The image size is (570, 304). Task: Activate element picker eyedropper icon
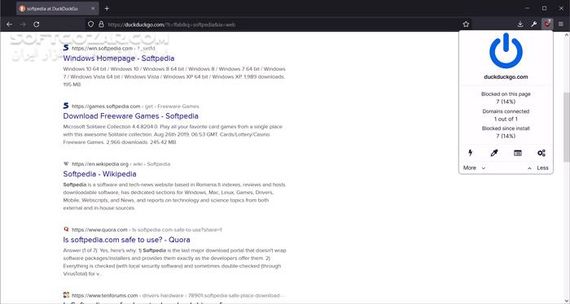pyautogui.click(x=494, y=153)
